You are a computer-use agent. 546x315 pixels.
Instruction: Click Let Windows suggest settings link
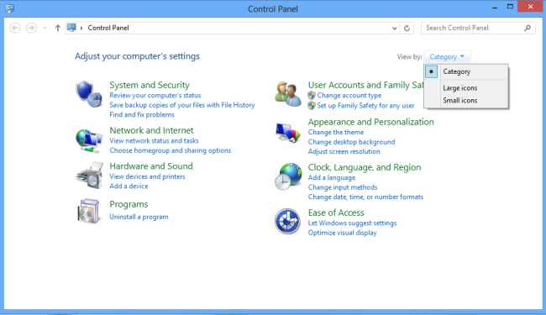click(353, 223)
